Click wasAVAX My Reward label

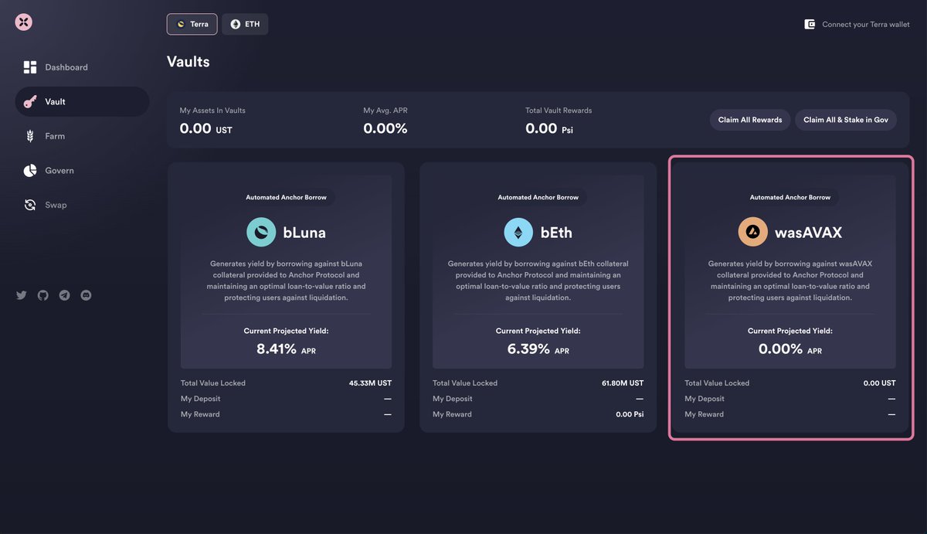click(704, 414)
